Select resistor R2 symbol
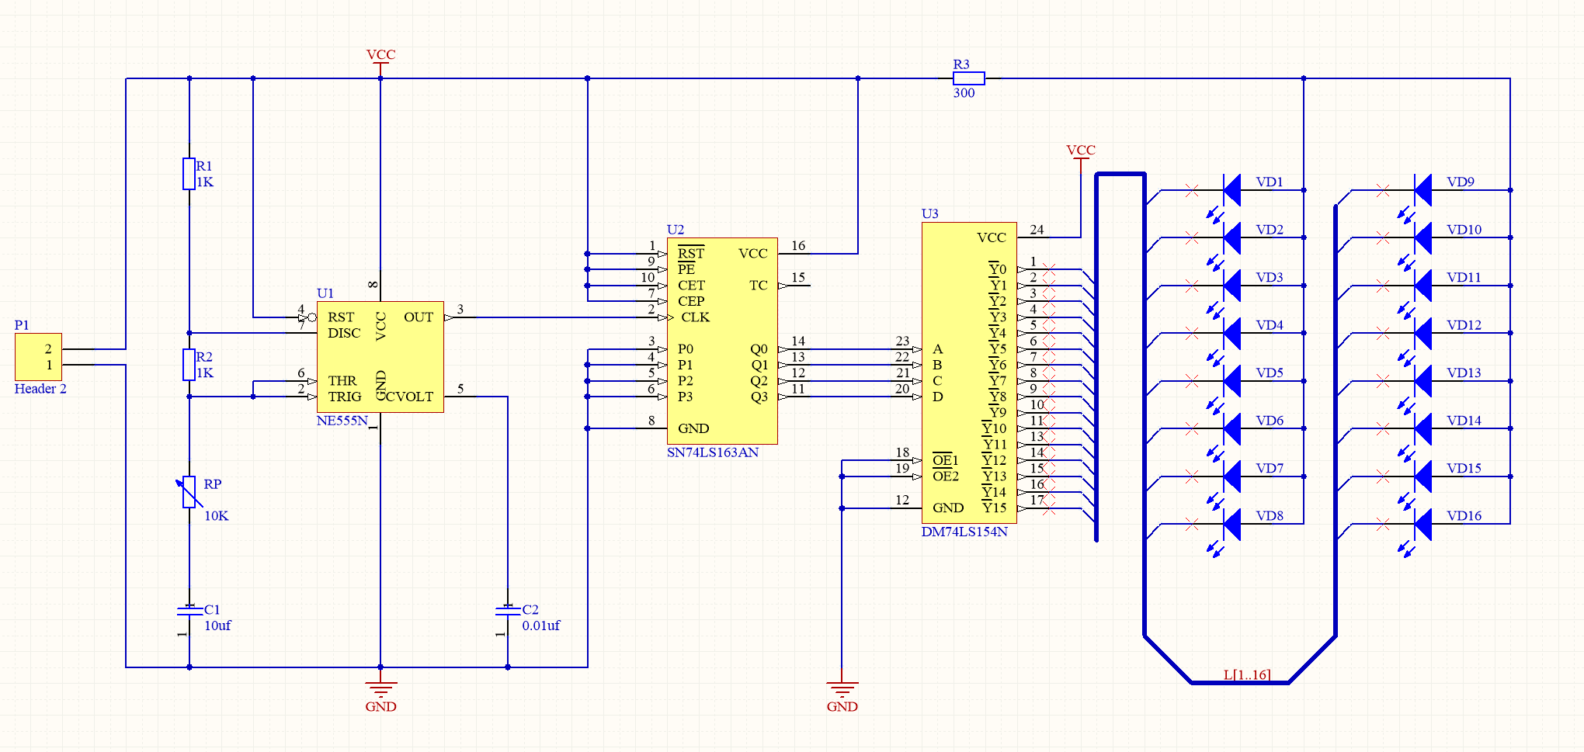This screenshot has width=1584, height=752. [x=189, y=365]
